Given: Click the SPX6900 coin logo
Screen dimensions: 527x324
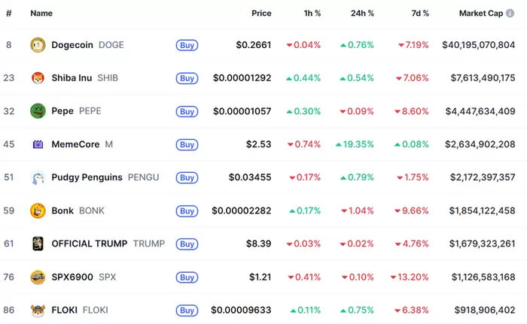Looking at the screenshot, I should click(x=38, y=277).
